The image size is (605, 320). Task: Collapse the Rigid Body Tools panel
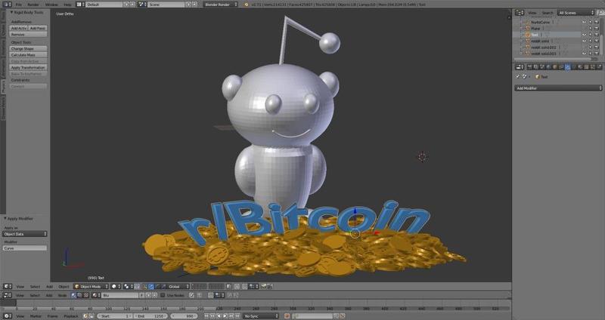click(11, 12)
